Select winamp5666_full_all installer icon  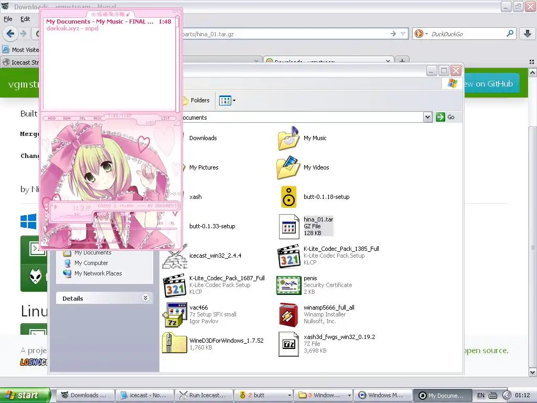click(288, 315)
